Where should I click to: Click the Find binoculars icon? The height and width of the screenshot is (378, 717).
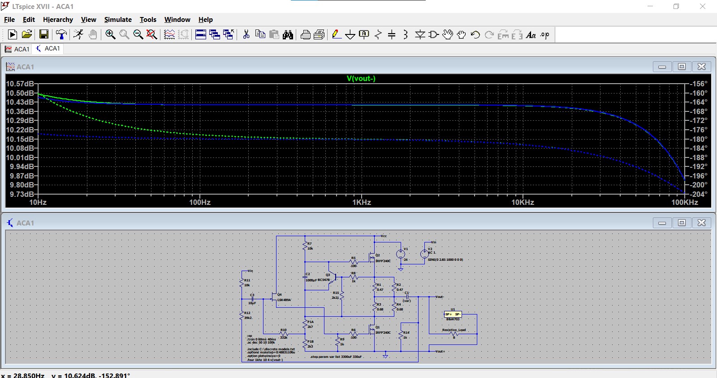288,34
